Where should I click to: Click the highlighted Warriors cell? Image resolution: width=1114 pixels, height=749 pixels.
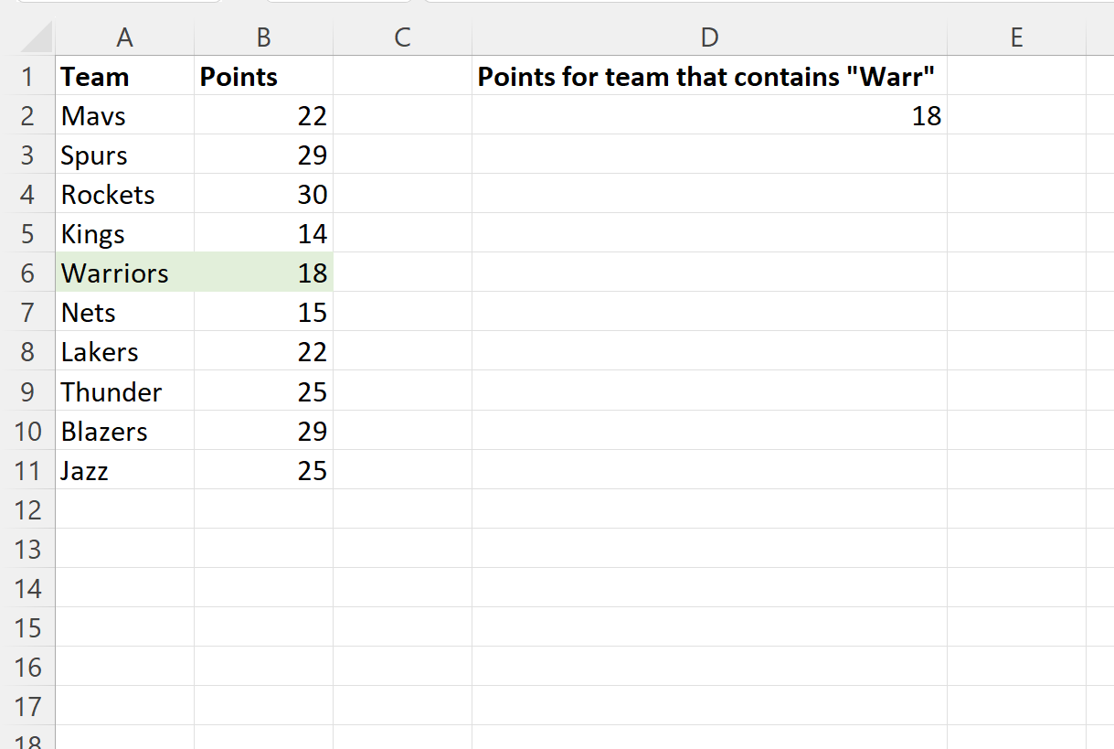click(124, 273)
